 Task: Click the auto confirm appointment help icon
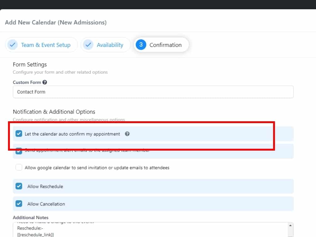tap(127, 134)
